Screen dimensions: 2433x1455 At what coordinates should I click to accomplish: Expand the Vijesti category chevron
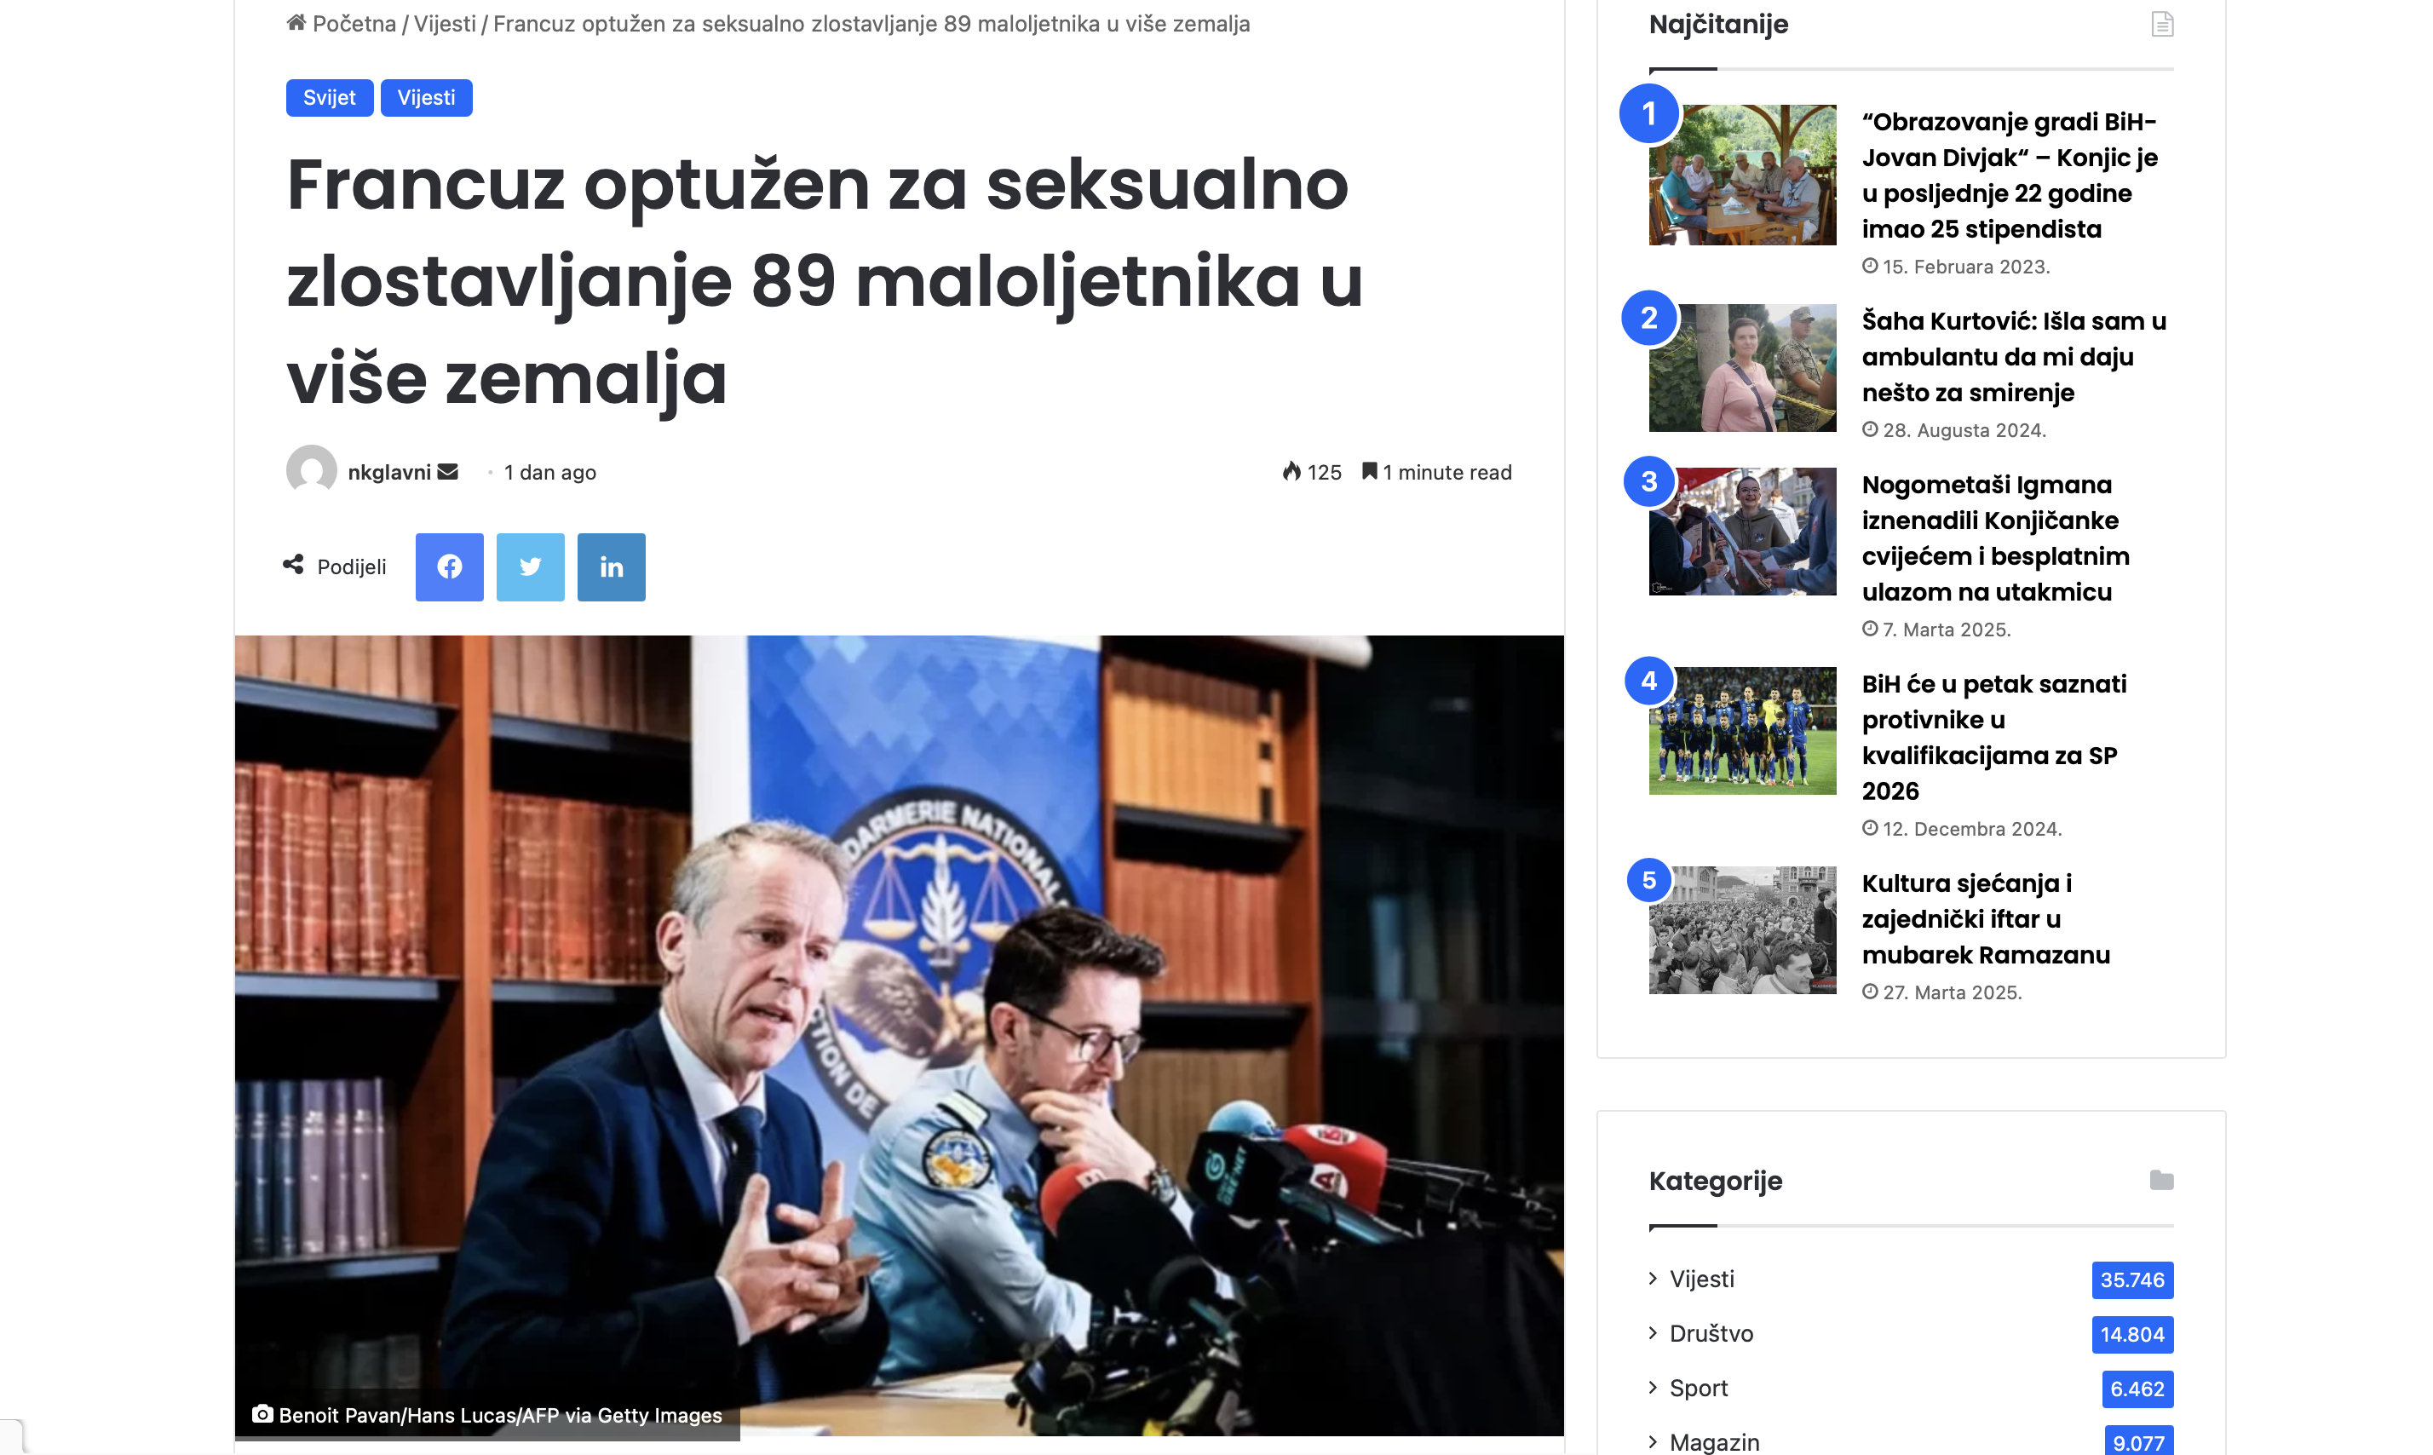pyautogui.click(x=1653, y=1278)
